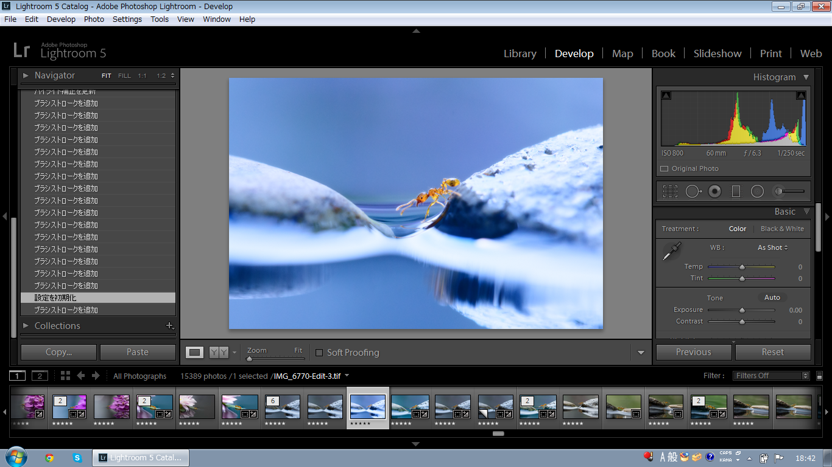Viewport: 832px width, 467px height.
Task: Set Navigator zoom to FIT
Action: [107, 76]
